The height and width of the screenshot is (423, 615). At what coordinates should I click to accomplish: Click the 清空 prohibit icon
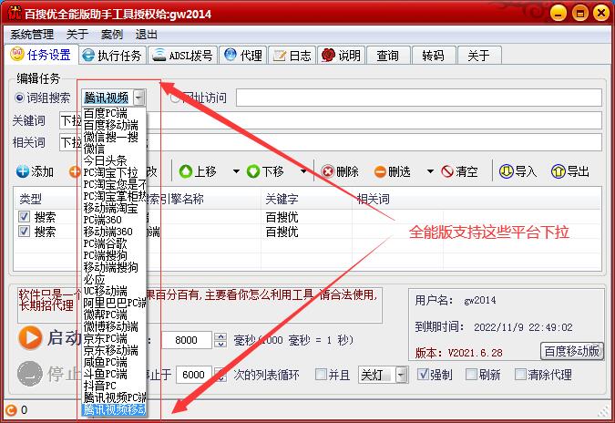click(x=447, y=171)
